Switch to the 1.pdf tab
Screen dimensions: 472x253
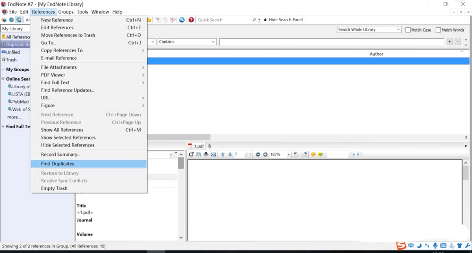click(x=196, y=146)
